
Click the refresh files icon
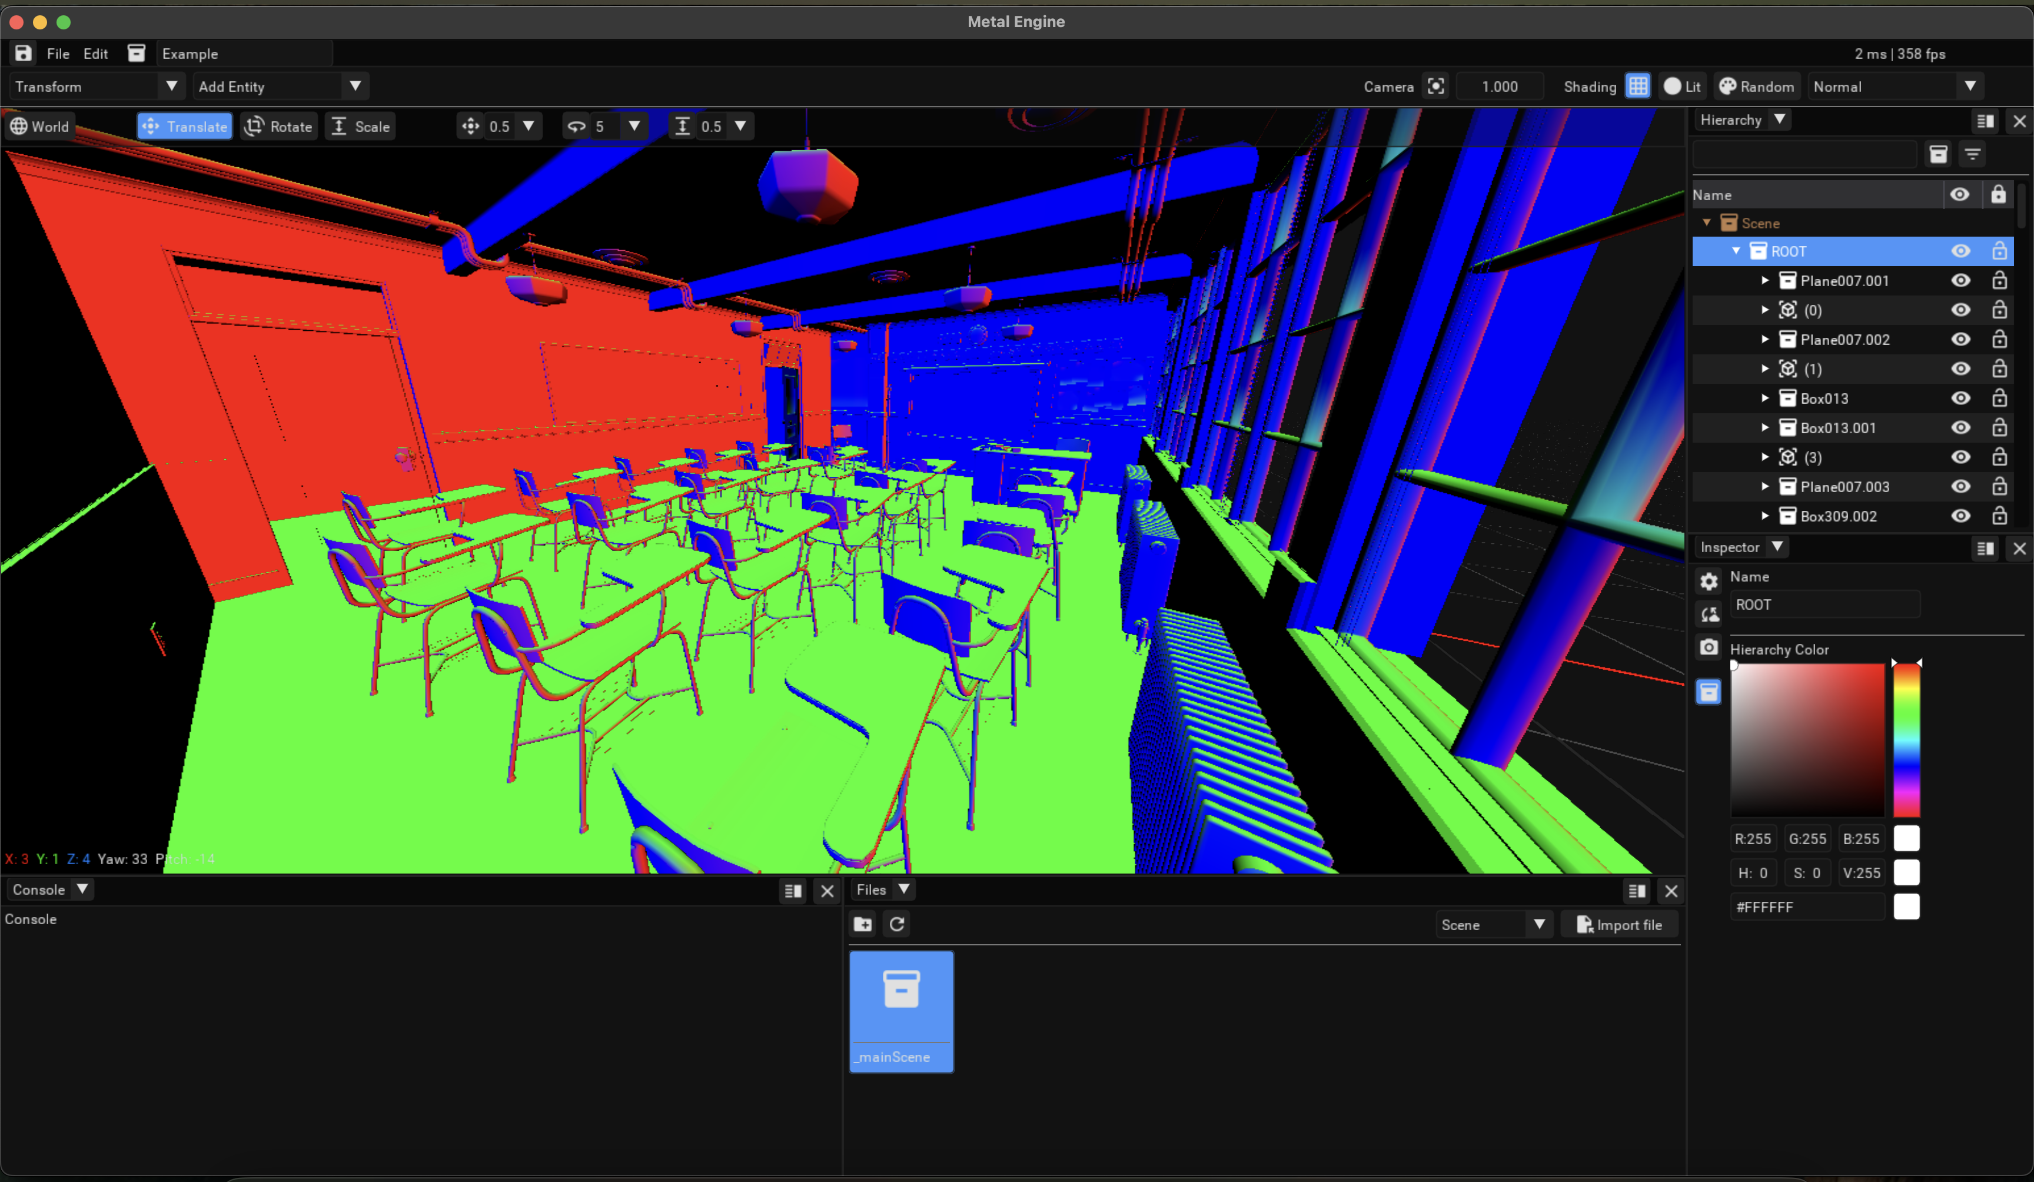pyautogui.click(x=897, y=924)
